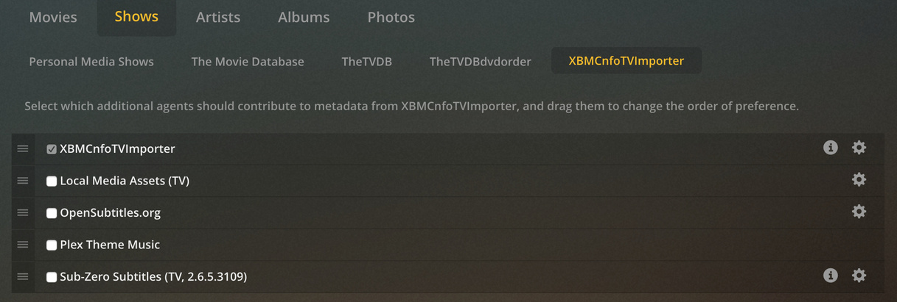
Task: Open settings gear for XBMCnfoTVImporter agent
Action: pyautogui.click(x=859, y=148)
